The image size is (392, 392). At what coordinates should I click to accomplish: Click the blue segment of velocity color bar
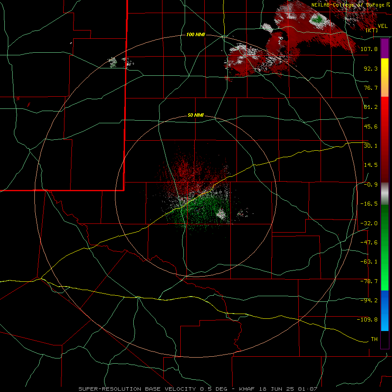(385, 311)
